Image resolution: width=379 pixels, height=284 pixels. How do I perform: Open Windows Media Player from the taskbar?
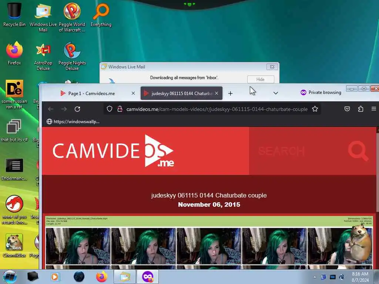55,277
